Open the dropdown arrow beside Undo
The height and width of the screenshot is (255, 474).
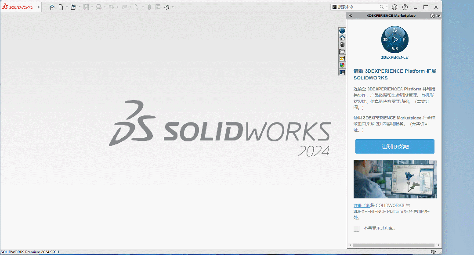coord(117,7)
